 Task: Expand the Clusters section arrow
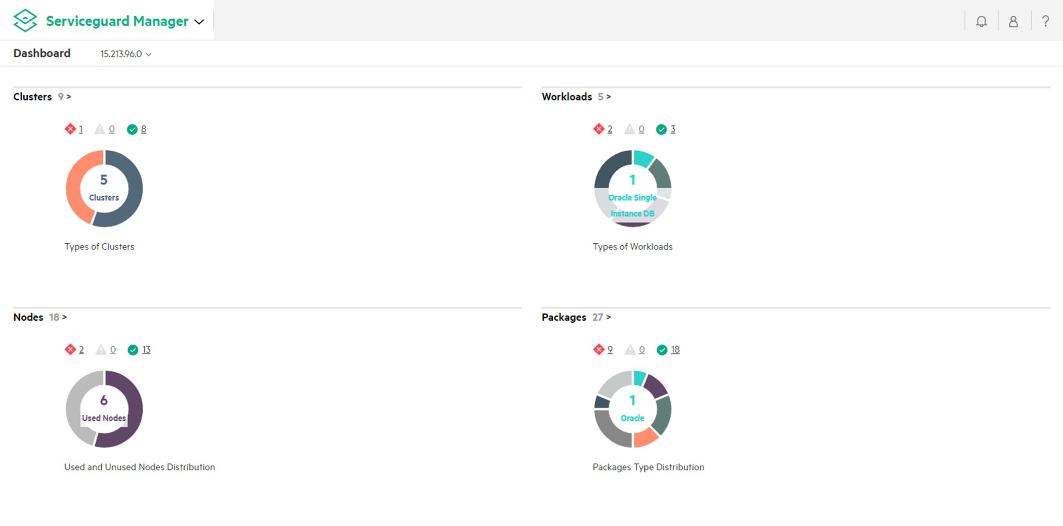69,97
